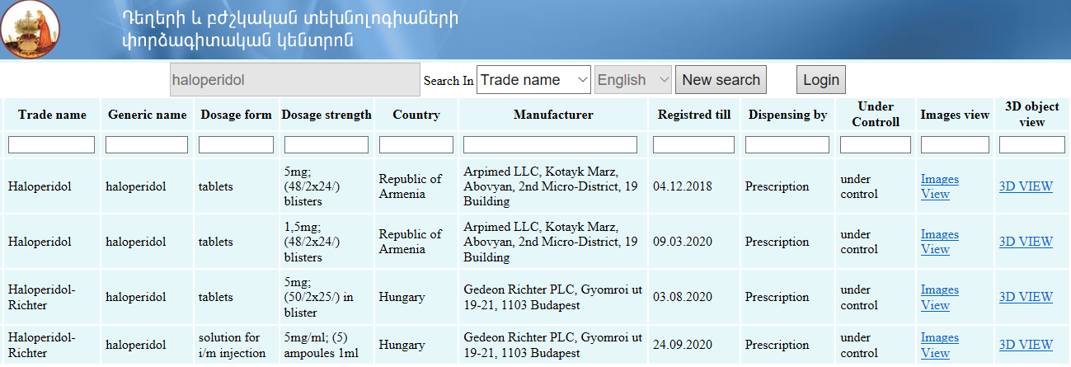Viewport: 1071px width, 367px height.
Task: Open 3D VIEW for Haloperidol-Richter tablets
Action: point(1026,297)
